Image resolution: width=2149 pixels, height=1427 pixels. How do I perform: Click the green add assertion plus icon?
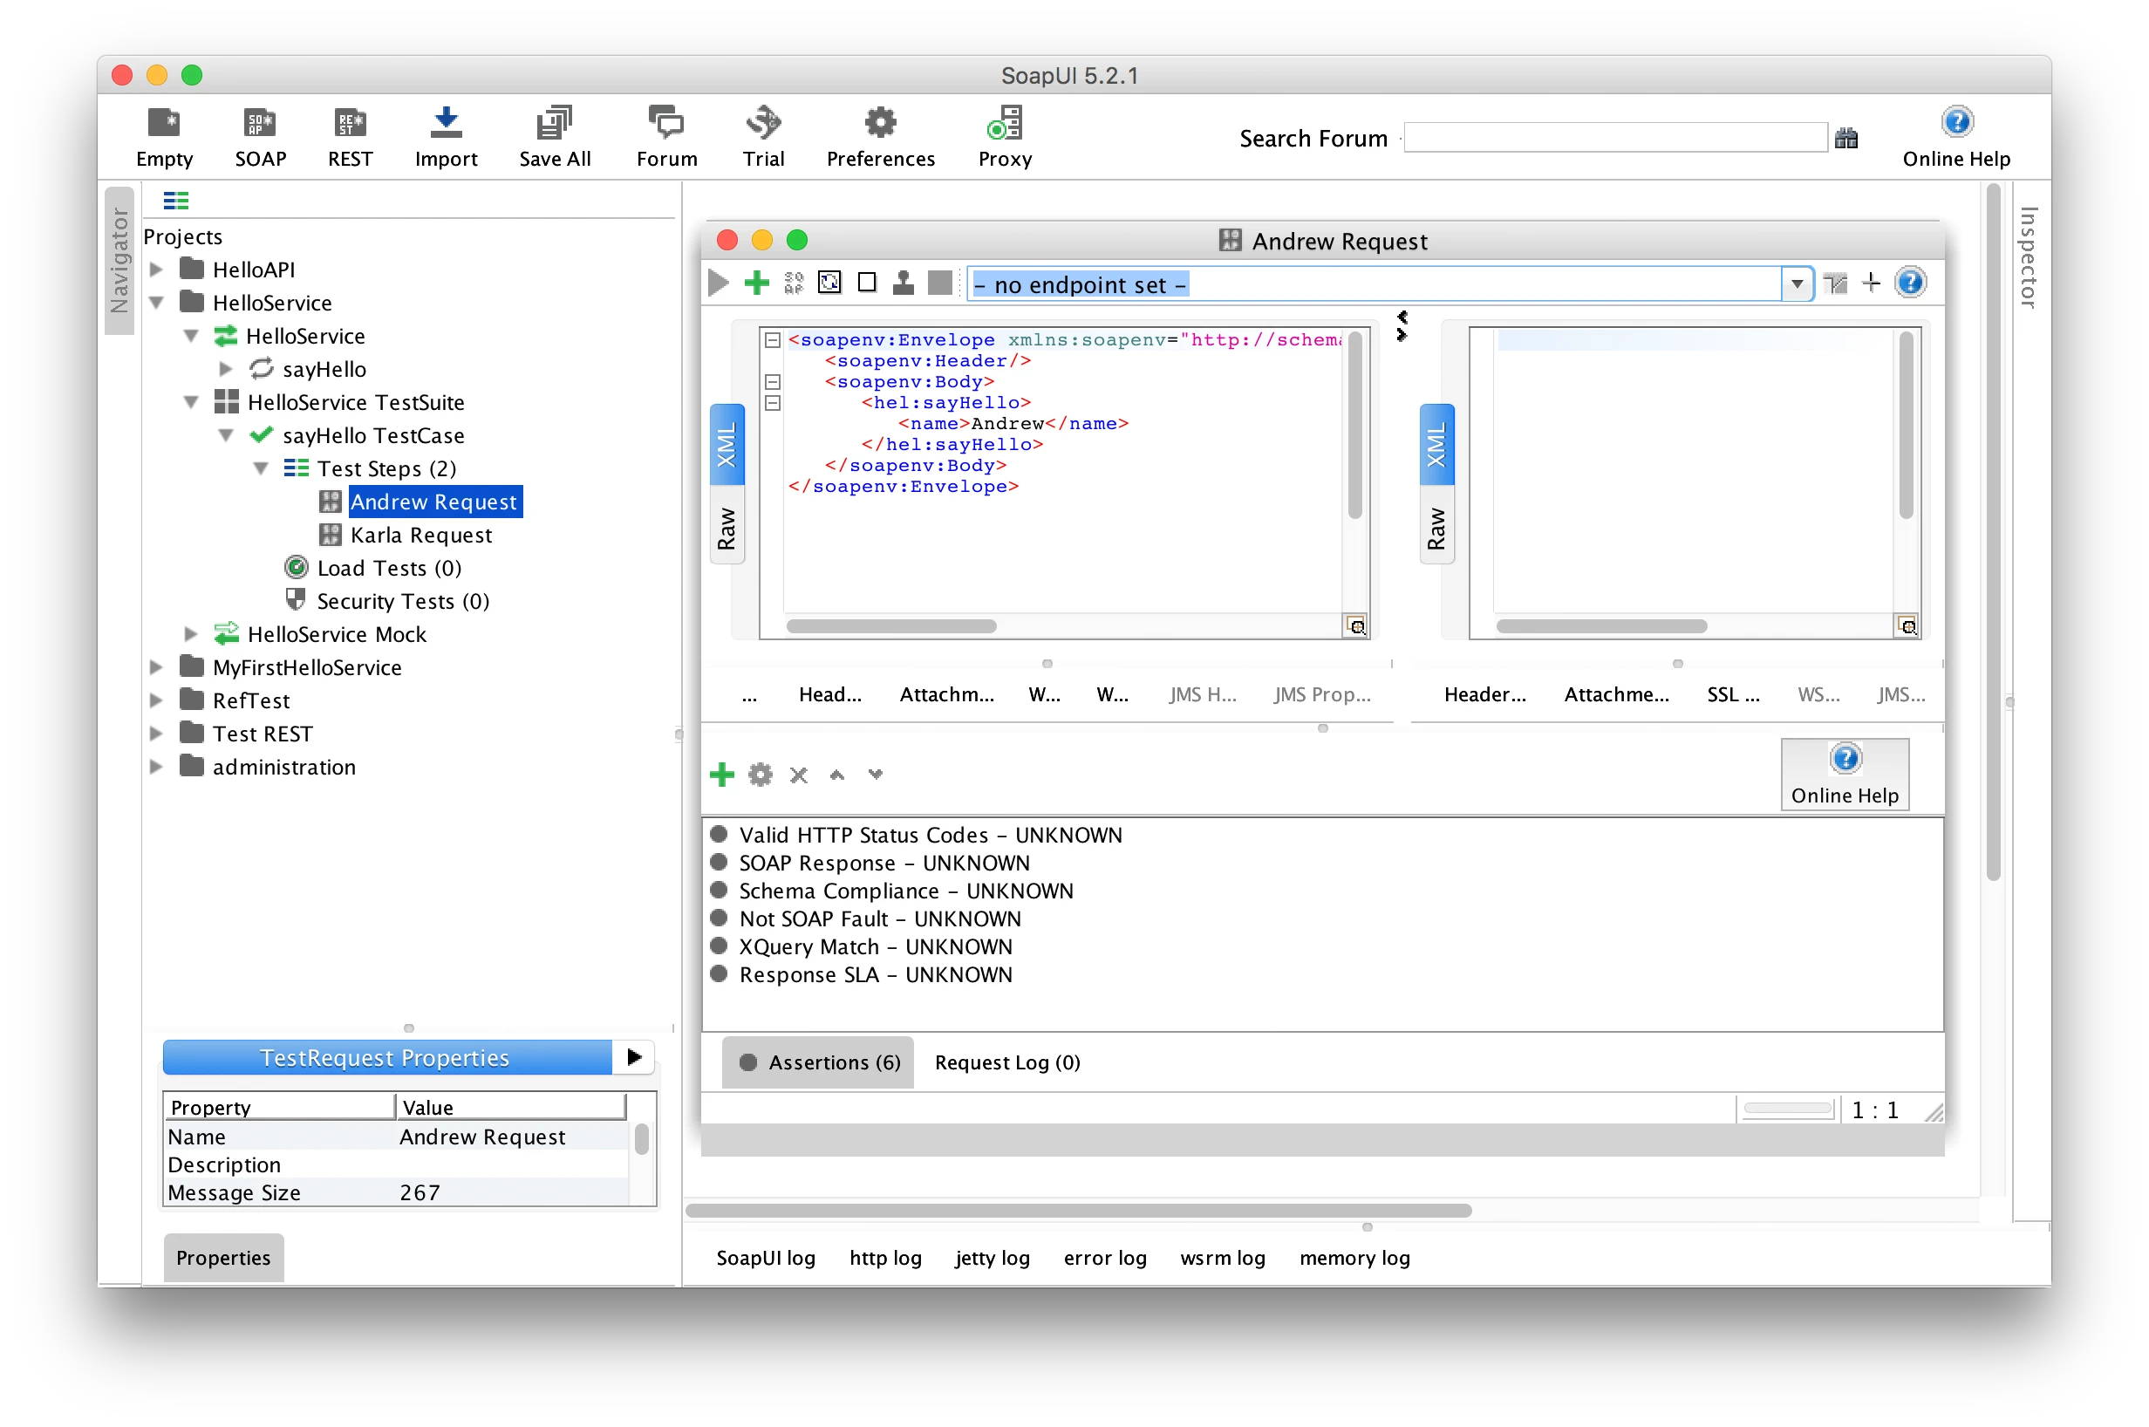coord(721,775)
